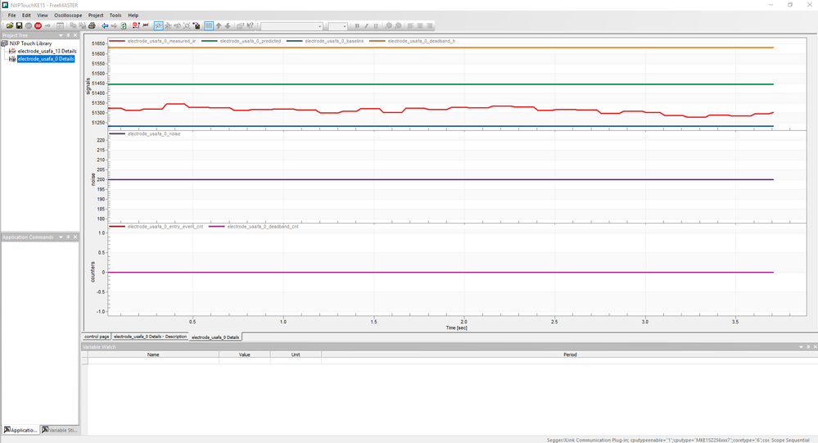The width and height of the screenshot is (818, 443).
Task: Go back using the blue left arrow
Action: (105, 25)
